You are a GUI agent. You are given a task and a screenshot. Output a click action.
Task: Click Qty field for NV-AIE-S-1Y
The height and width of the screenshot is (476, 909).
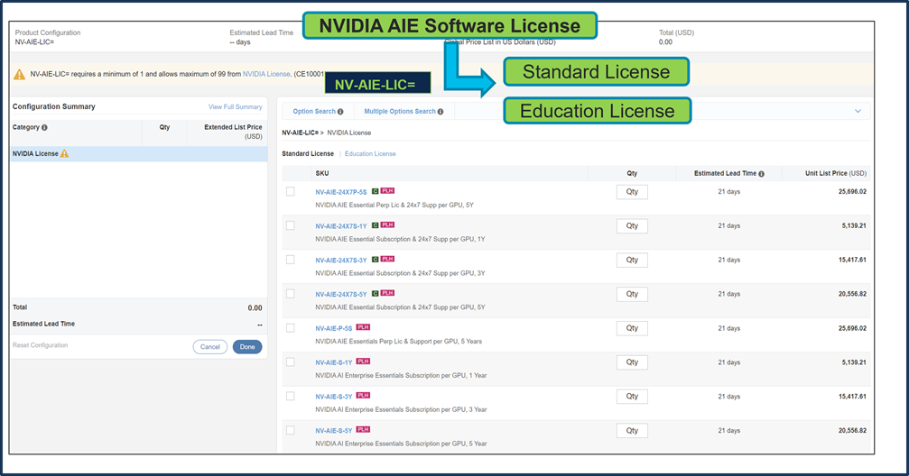[x=632, y=362]
